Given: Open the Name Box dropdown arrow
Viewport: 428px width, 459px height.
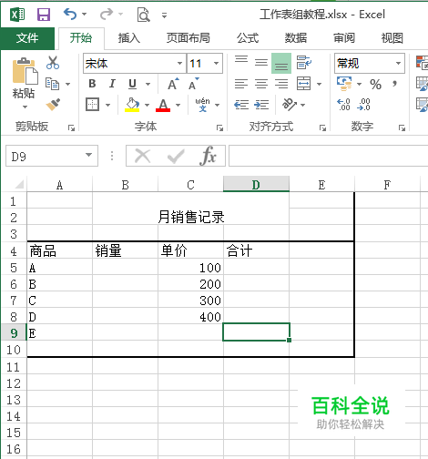Looking at the screenshot, I should (88, 155).
